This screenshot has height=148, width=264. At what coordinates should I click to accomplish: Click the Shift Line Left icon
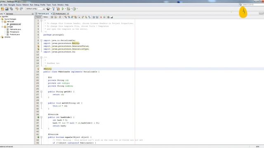coord(94,17)
